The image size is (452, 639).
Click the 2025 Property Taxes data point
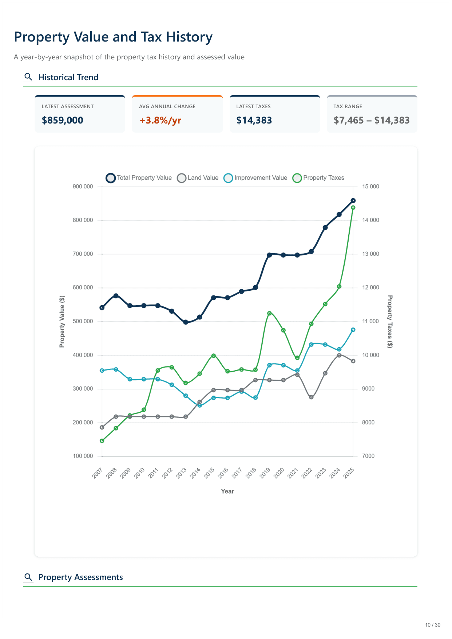[x=353, y=208]
